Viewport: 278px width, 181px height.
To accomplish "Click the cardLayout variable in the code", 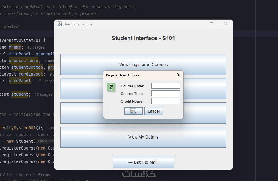I will point(30,74).
